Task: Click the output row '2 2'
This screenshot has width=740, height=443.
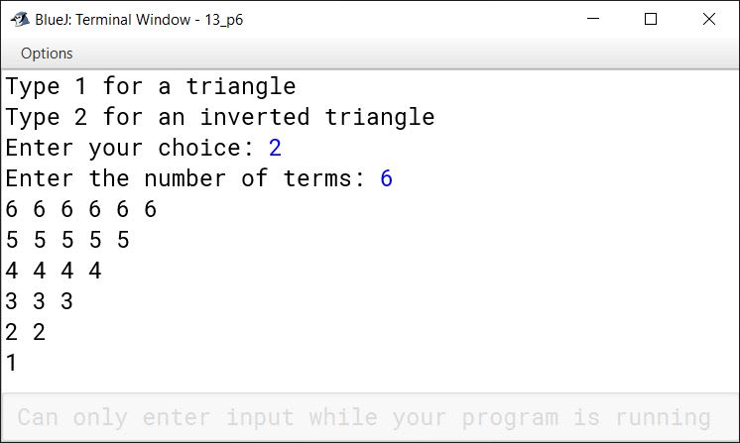Action: click(x=26, y=332)
